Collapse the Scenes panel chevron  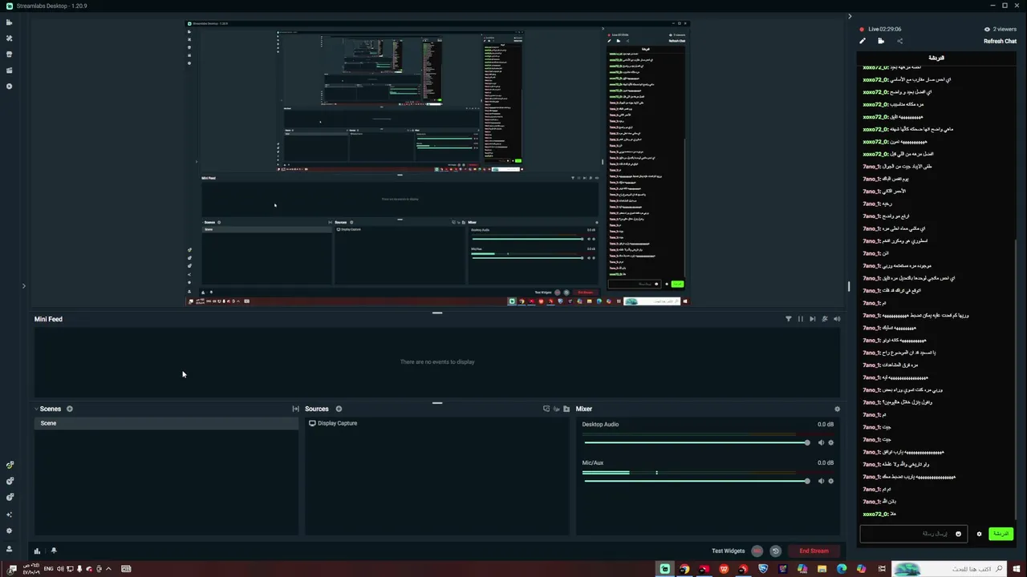[35, 409]
